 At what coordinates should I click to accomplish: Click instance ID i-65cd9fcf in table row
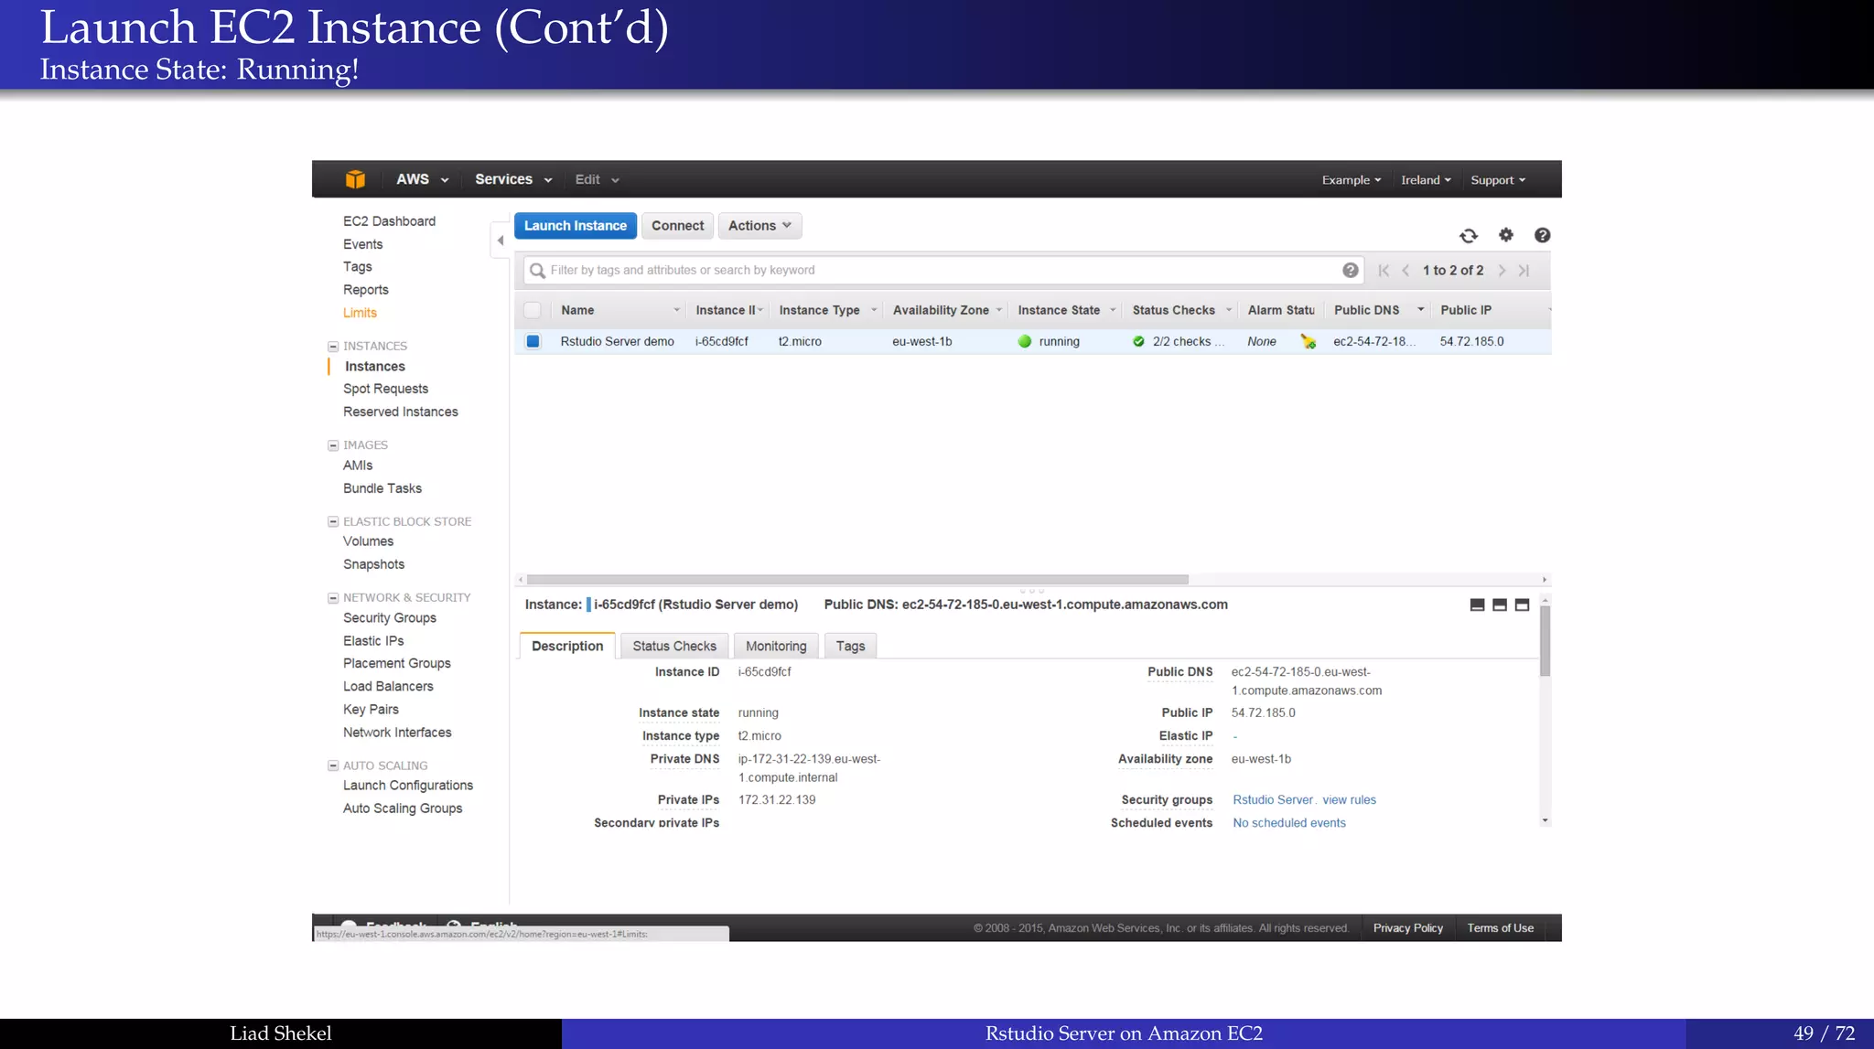721,341
